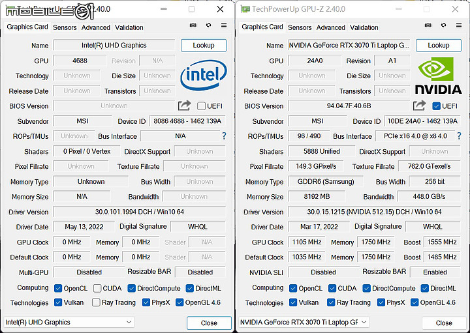470x333 pixels.
Task: Click Driver Date value Mar 17, 2022
Action: (x=319, y=227)
